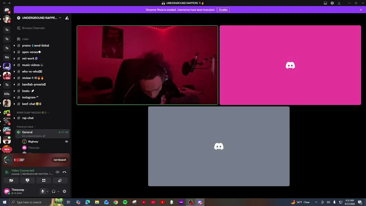The width and height of the screenshot is (366, 206).
Task: Mute the microphone
Action: pyautogui.click(x=43, y=191)
